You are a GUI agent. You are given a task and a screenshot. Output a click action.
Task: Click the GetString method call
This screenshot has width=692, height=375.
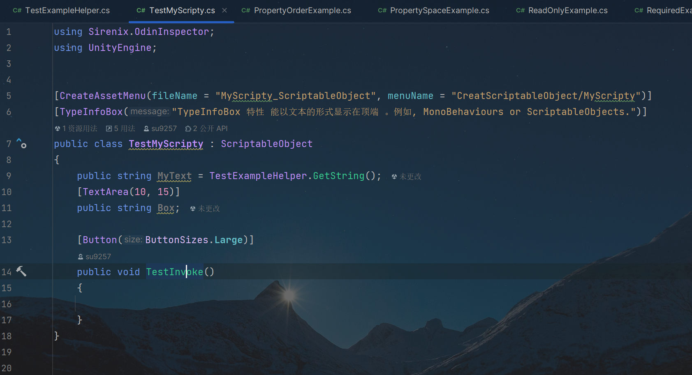[x=339, y=176]
